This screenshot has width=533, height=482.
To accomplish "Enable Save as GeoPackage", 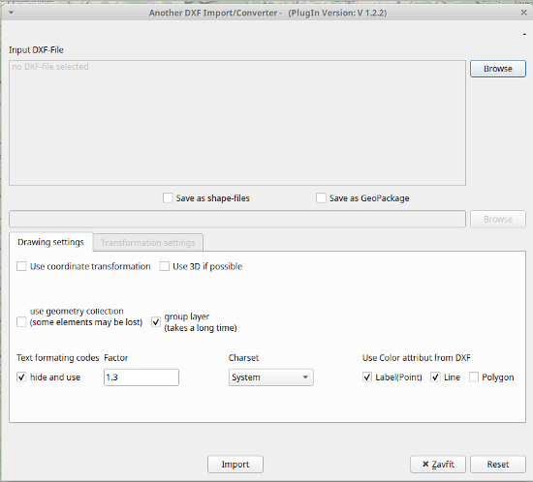I will 321,197.
